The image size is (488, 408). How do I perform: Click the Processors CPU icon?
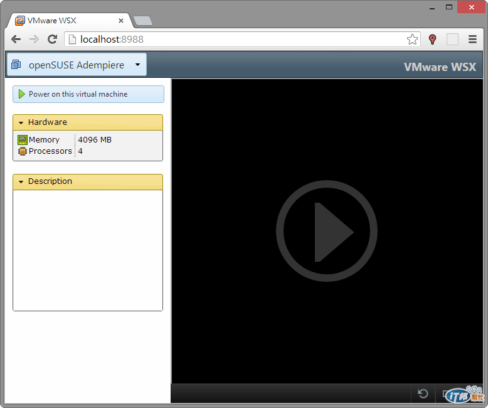click(x=23, y=151)
